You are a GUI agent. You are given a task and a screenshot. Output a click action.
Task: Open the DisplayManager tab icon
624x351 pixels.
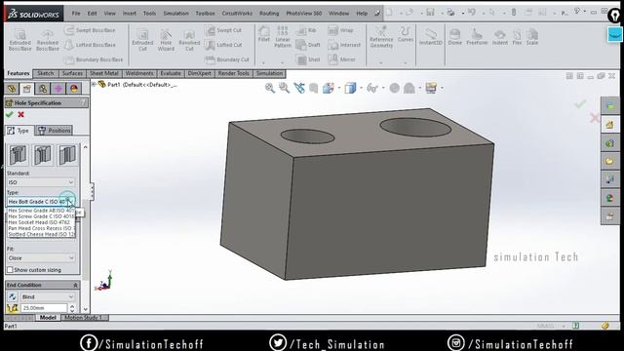click(x=74, y=89)
